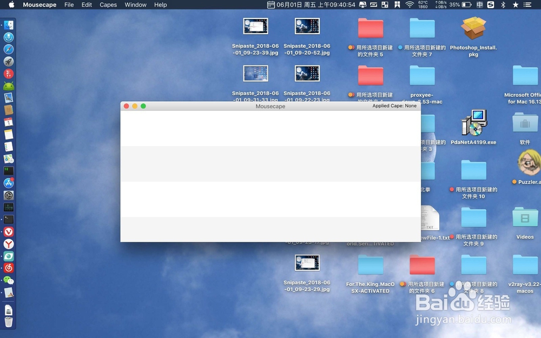Image resolution: width=541 pixels, height=338 pixels.
Task: Open the green Android app in Dock
Action: [x=9, y=86]
